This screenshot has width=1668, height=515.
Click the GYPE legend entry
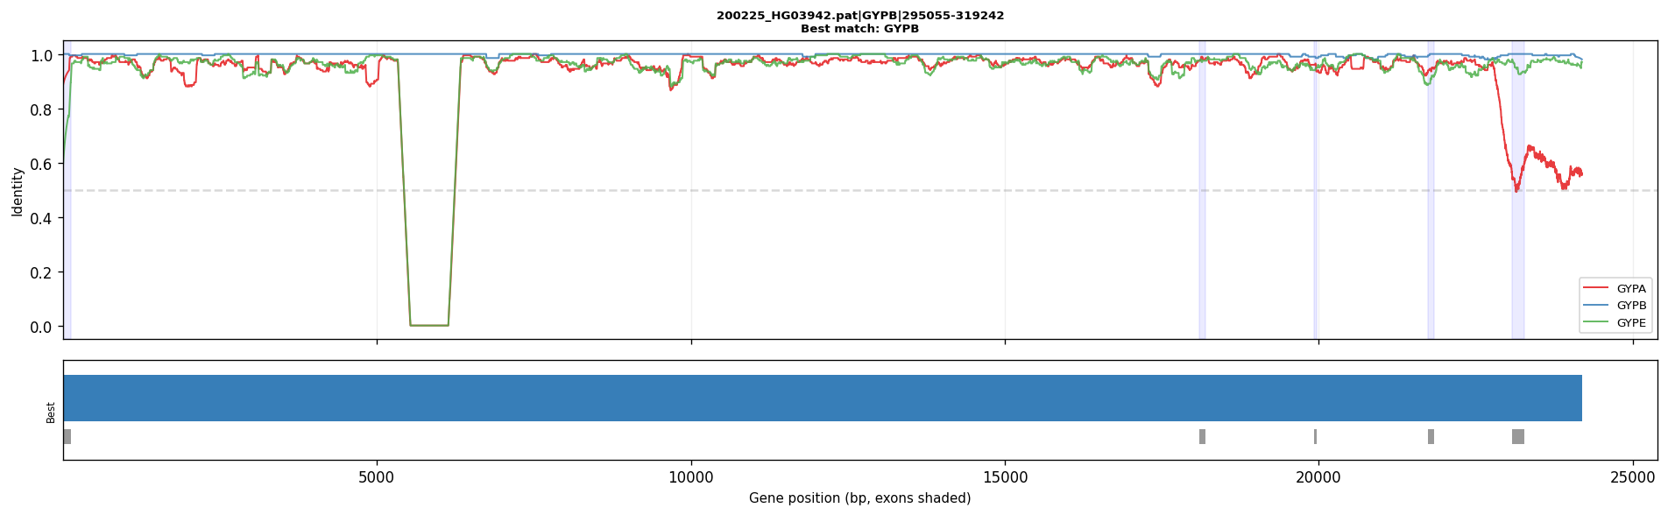[1615, 323]
